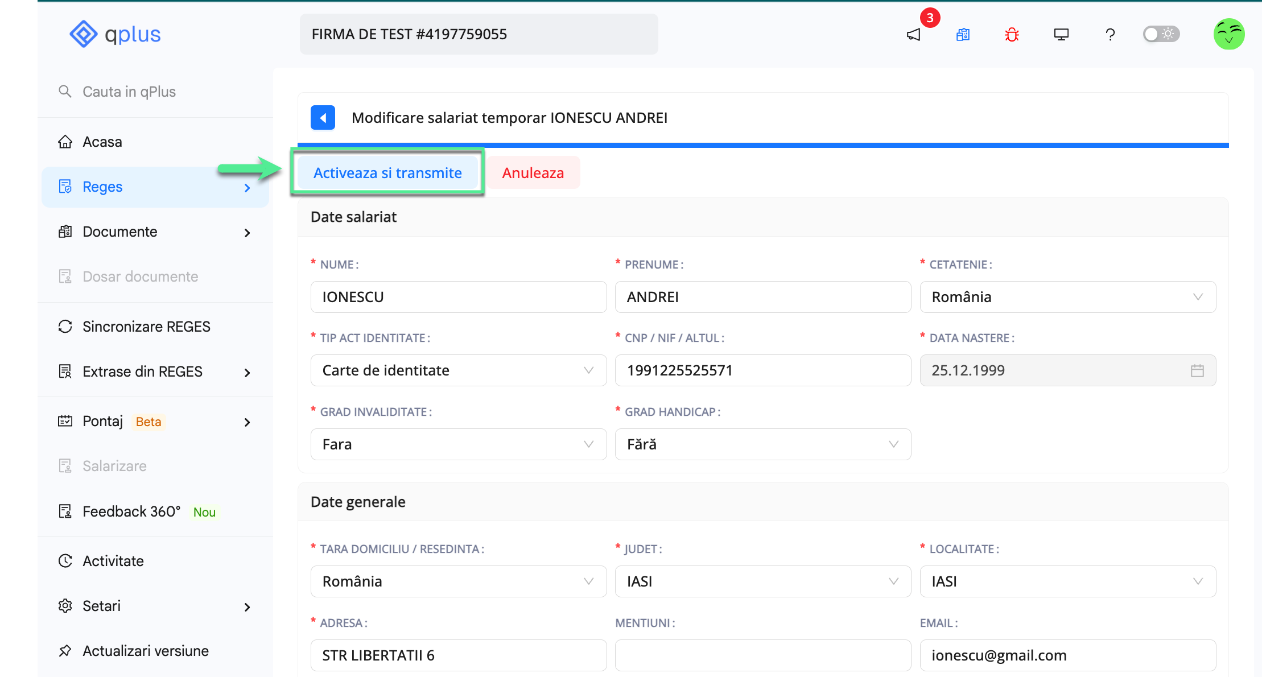Click the Sincronizare REGES sync icon
Viewport: 1262px width, 677px height.
(x=65, y=326)
